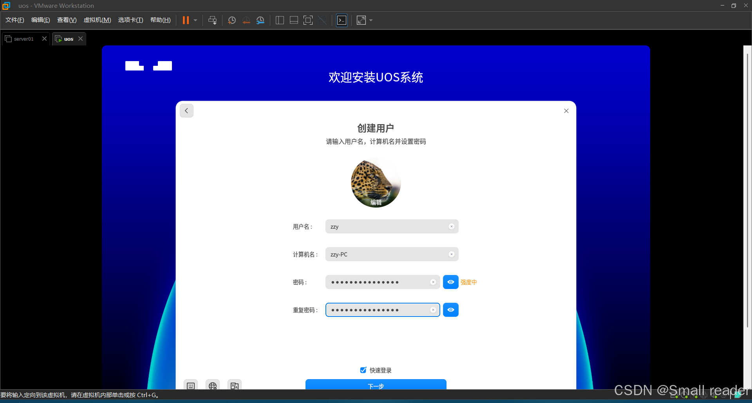Clear the 密码 field

[433, 282]
